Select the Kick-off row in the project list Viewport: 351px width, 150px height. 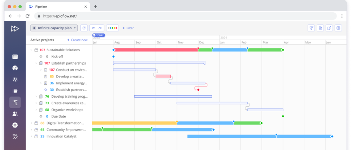coord(59,57)
